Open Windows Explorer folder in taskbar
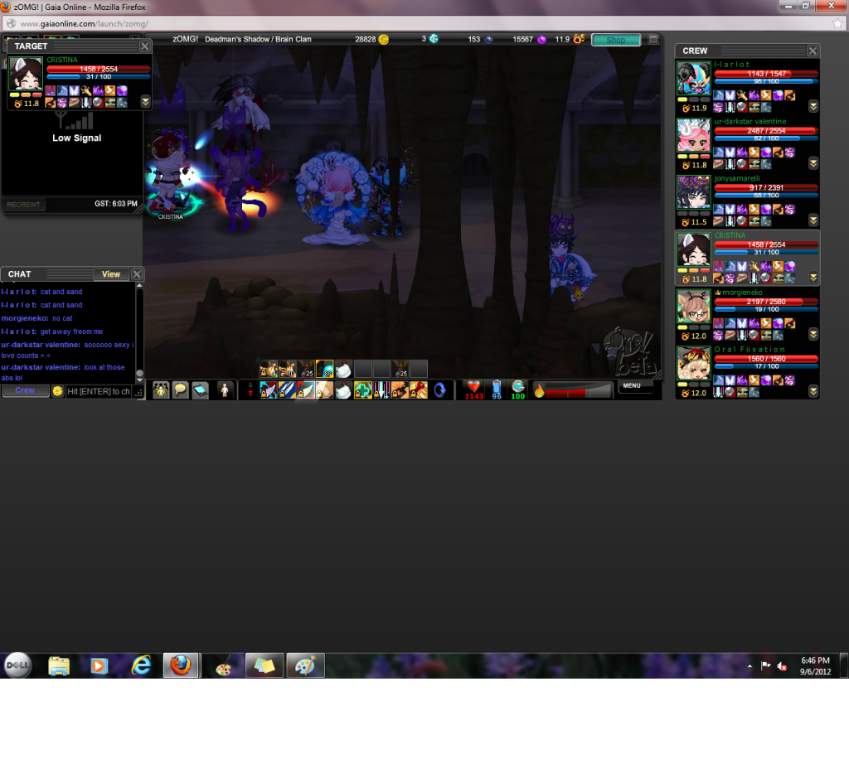The width and height of the screenshot is (849, 774). (59, 665)
